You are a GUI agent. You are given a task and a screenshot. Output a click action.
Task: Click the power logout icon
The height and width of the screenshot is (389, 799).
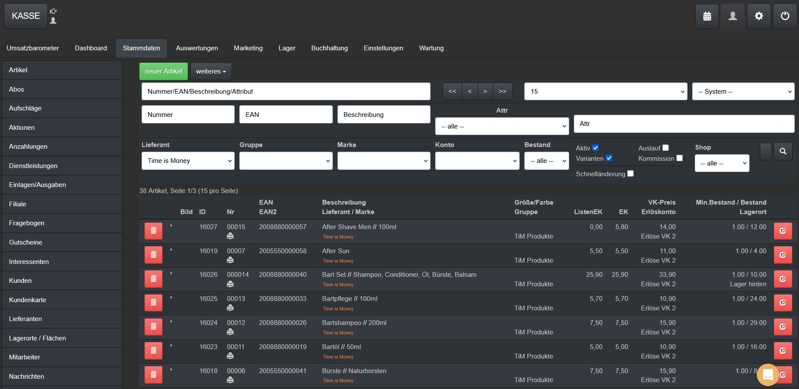pos(785,16)
